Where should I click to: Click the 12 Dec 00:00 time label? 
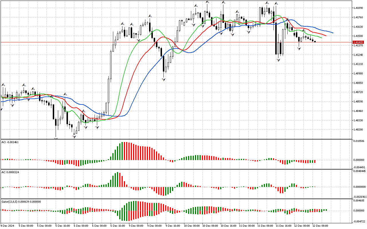(x=301, y=226)
